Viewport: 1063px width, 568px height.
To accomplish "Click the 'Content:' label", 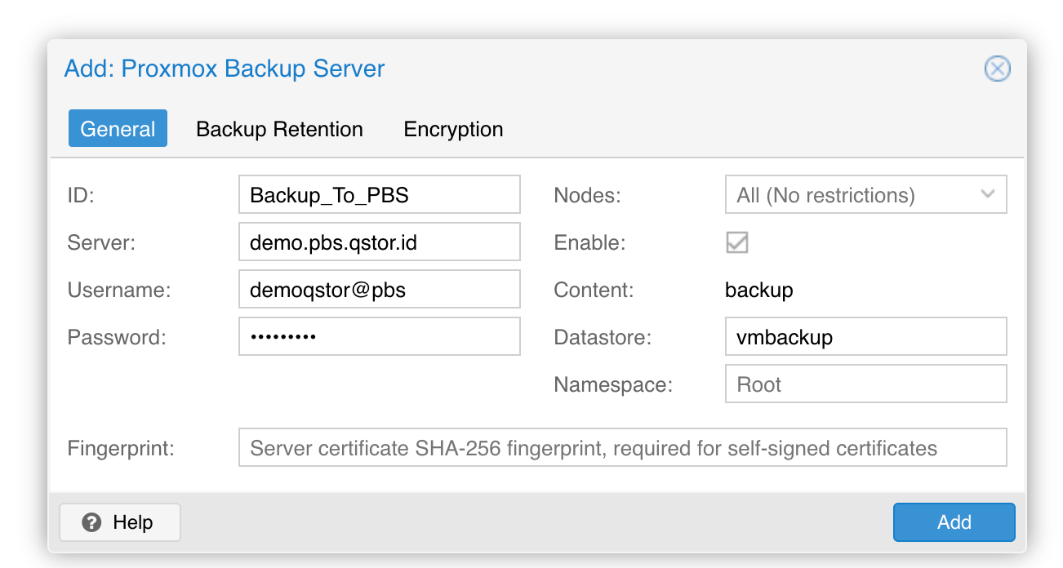I will [x=594, y=290].
